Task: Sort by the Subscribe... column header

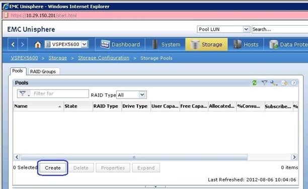Action: (x=278, y=106)
